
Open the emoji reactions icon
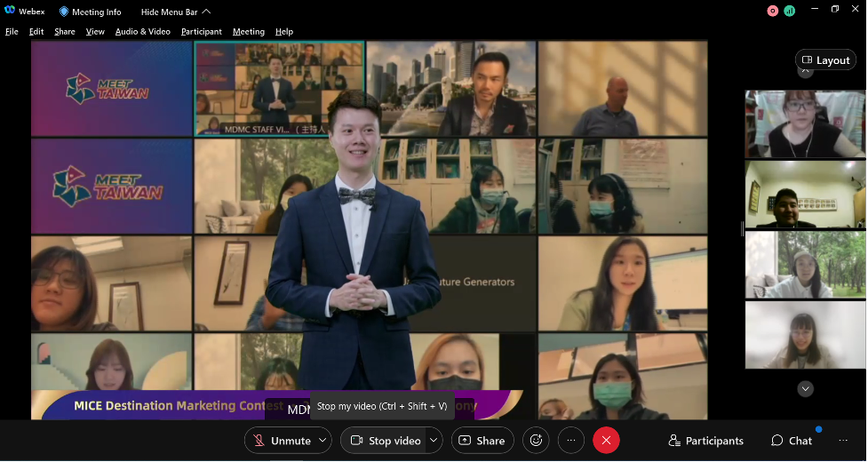coord(535,441)
